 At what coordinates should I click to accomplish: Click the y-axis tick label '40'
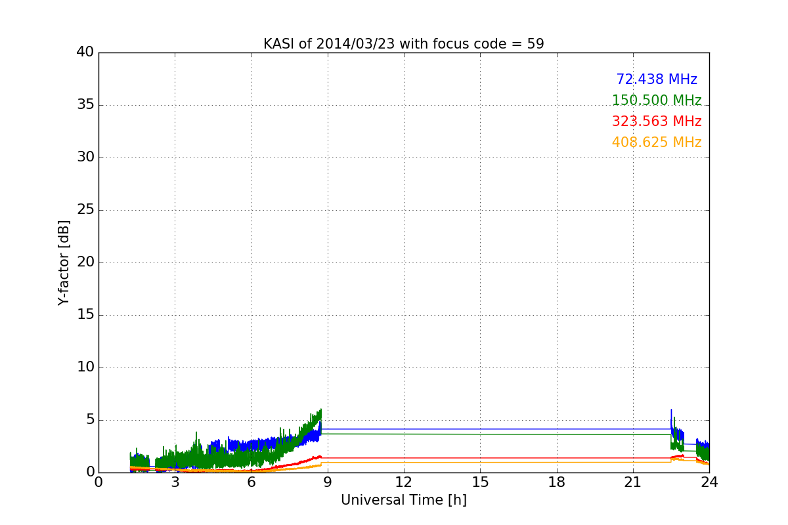pyautogui.click(x=85, y=52)
